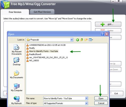Switch to Get Plus! Version tab
Image resolution: width=126 pixels, height=107 pixels.
[x=42, y=12]
